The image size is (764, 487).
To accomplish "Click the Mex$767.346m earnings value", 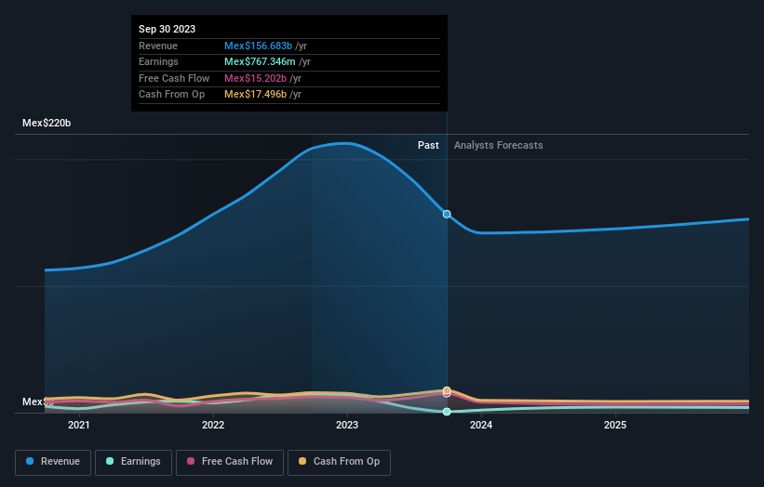I will [x=260, y=61].
